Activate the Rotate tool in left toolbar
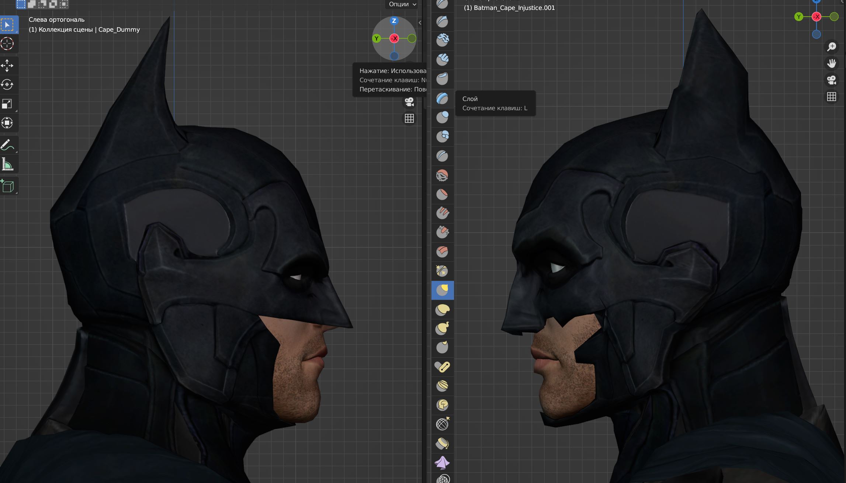Viewport: 846px width, 483px height. click(x=7, y=84)
